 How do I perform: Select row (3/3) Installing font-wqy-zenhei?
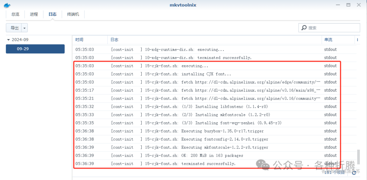click(x=214, y=123)
